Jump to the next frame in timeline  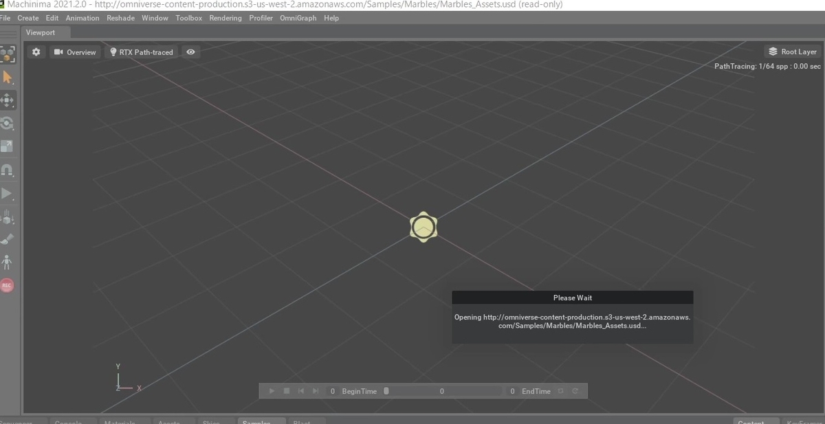316,391
